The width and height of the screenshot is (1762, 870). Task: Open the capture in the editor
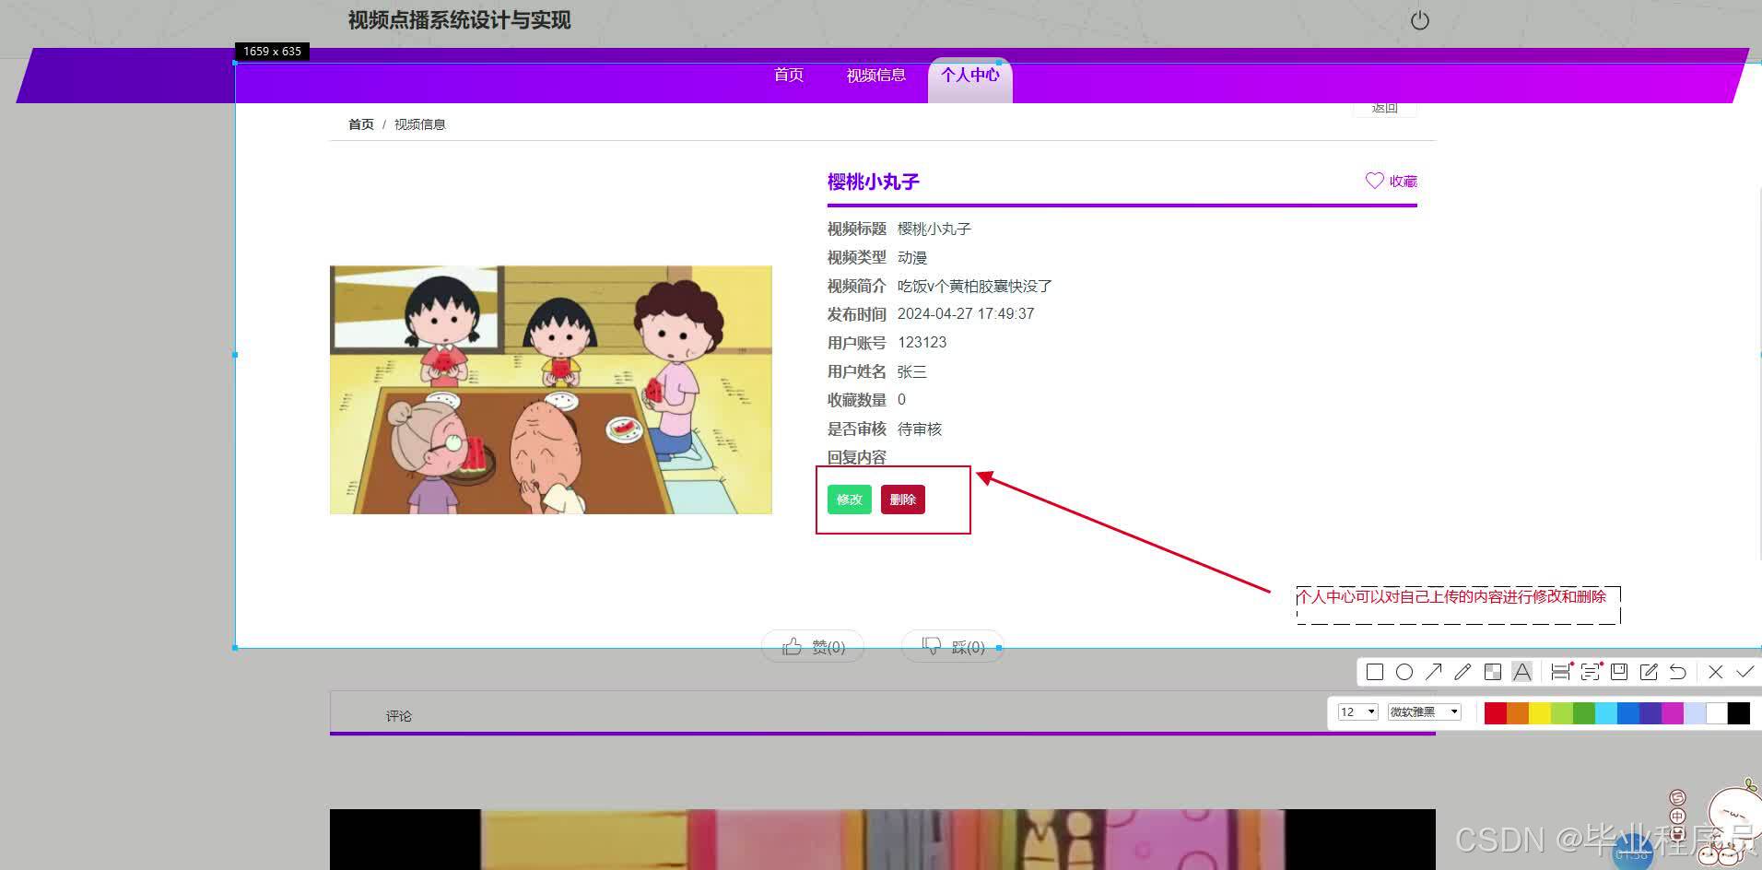pyautogui.click(x=1649, y=672)
